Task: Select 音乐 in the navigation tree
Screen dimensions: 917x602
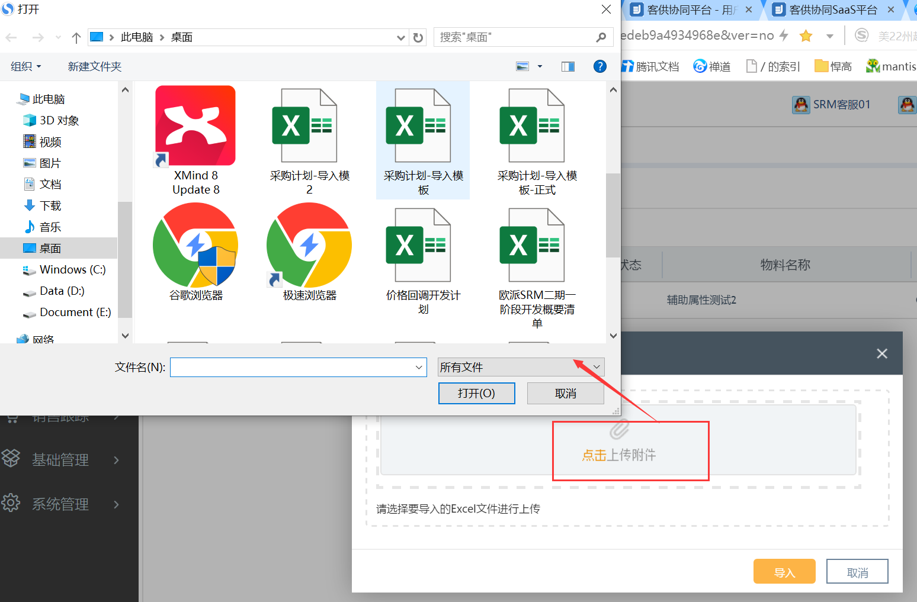Action: (x=43, y=227)
